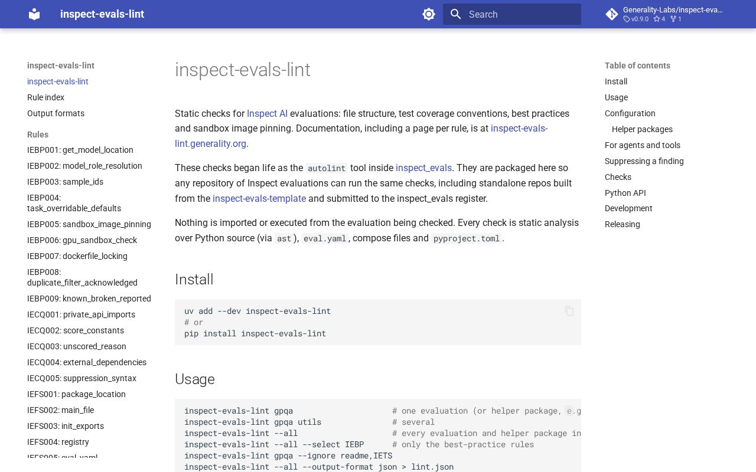Open rule IEFS001: package_location
The image size is (756, 472).
(x=76, y=394)
